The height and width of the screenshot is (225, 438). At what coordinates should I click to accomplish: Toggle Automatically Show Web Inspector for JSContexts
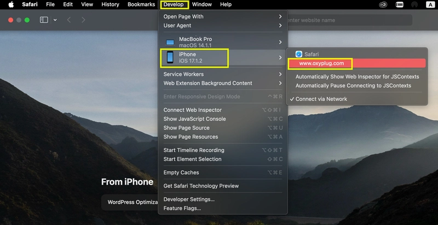[357, 76]
